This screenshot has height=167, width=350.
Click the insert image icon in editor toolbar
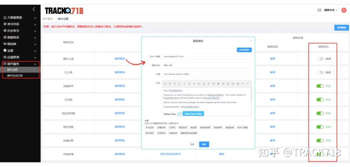click(x=238, y=84)
